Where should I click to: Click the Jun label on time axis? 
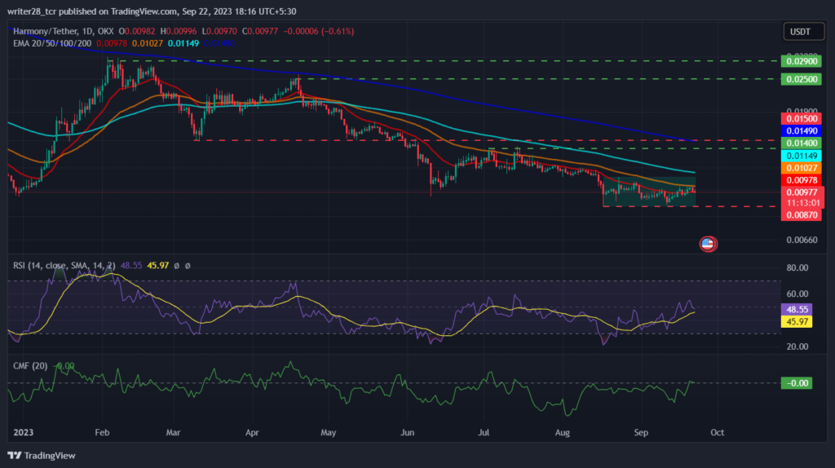(x=408, y=432)
